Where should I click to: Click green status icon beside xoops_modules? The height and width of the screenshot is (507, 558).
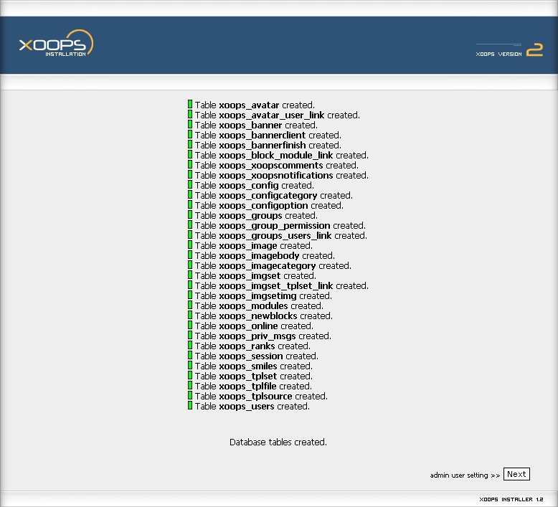(x=190, y=305)
